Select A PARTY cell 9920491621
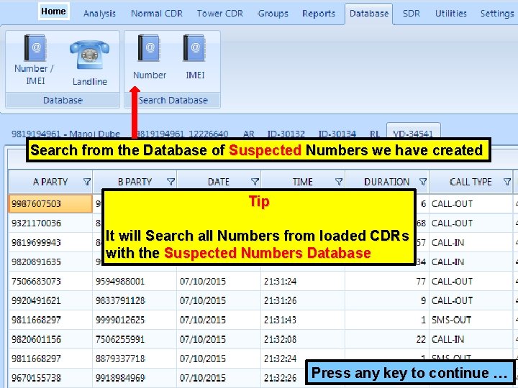The width and height of the screenshot is (518, 388). coord(50,300)
